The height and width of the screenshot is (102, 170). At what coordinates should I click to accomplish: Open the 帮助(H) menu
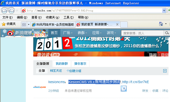click(83, 17)
